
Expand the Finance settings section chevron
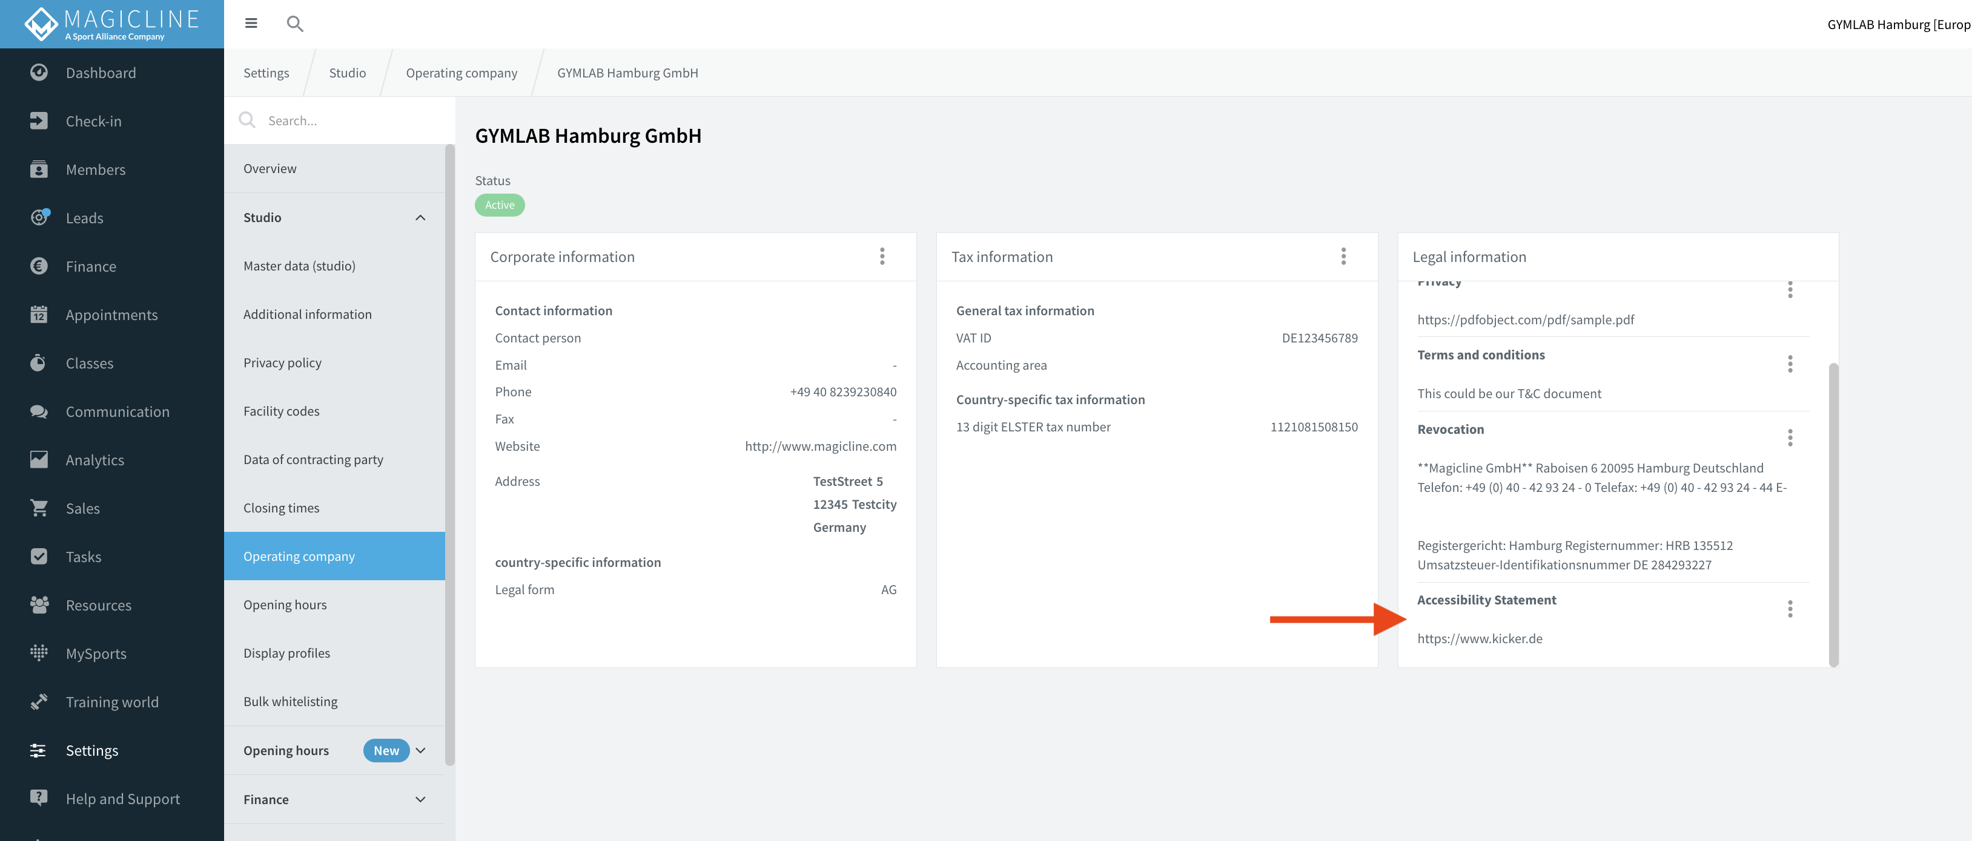point(420,800)
